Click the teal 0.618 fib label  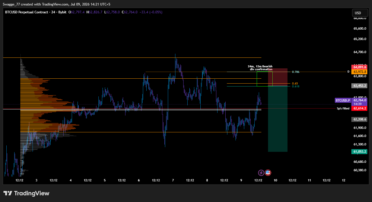point(296,86)
